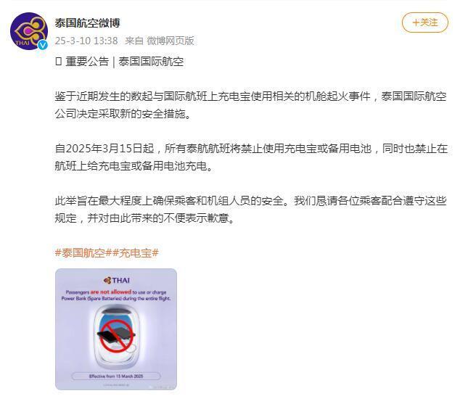Image resolution: width=460 pixels, height=396 pixels.
Task: Click the blue verified badge on avatar
Action: (x=43, y=44)
